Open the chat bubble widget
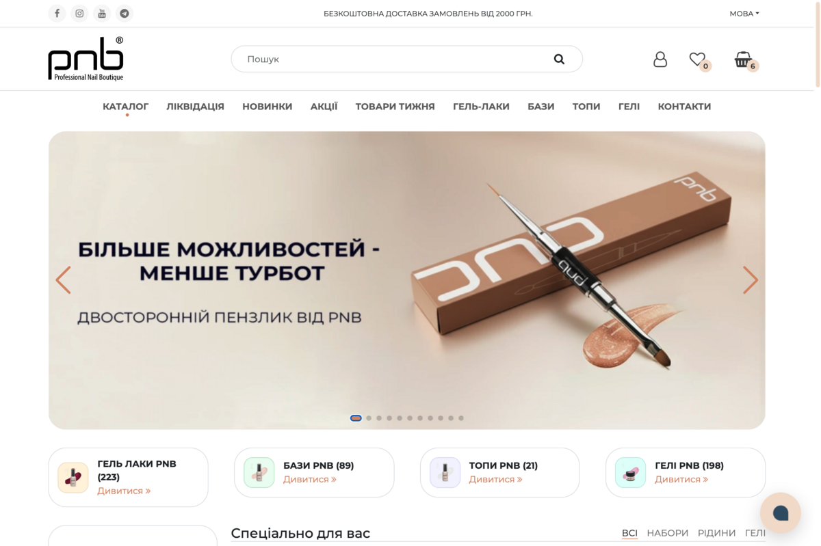 click(x=781, y=513)
